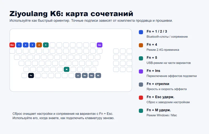Click subtitle 'Используйте как быстрый ориентир'
This screenshot has width=209, height=134.
pos(39,21)
